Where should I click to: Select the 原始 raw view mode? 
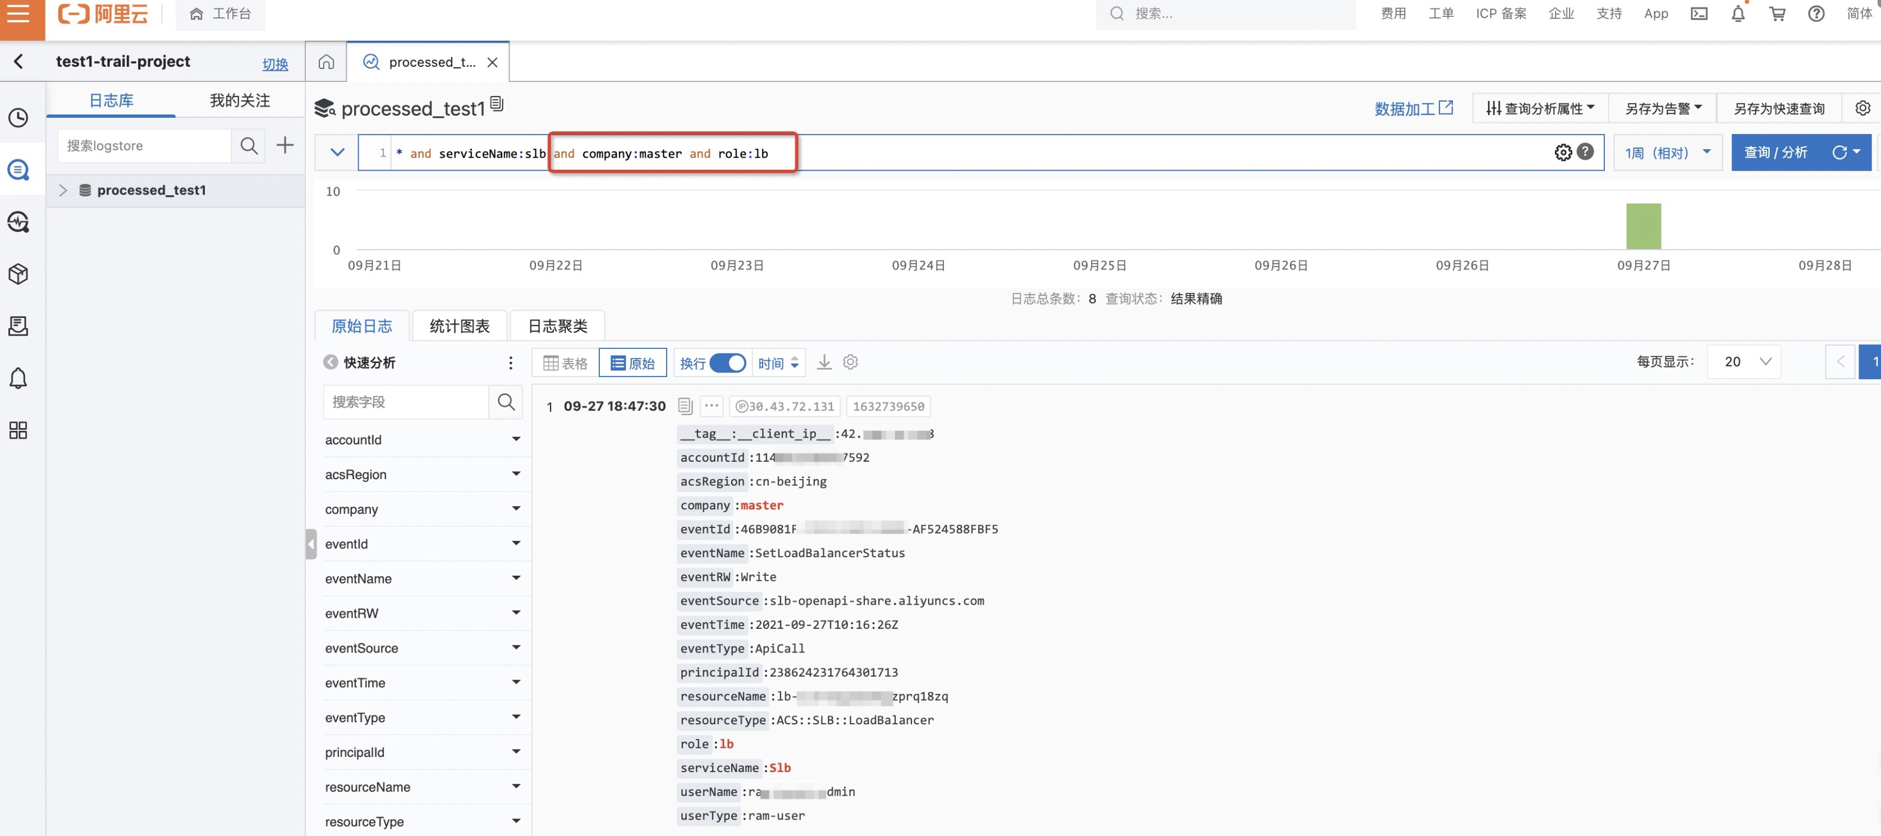tap(632, 363)
